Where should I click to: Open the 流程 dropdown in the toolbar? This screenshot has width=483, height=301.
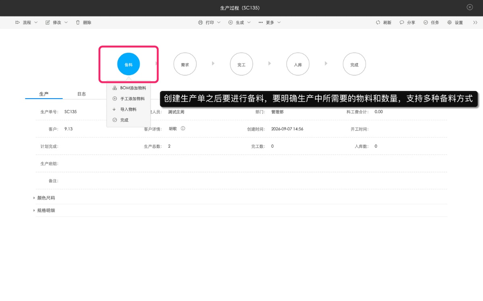click(x=26, y=23)
